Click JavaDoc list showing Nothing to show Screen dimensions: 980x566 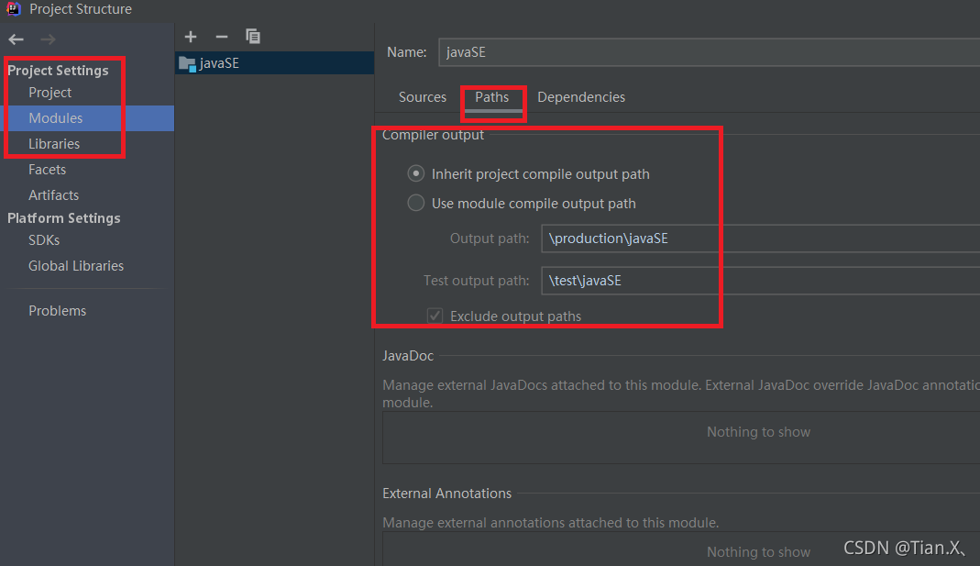click(681, 438)
